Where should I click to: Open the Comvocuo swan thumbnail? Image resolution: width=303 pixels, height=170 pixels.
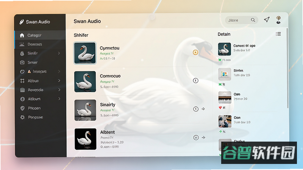pyautogui.click(x=85, y=81)
